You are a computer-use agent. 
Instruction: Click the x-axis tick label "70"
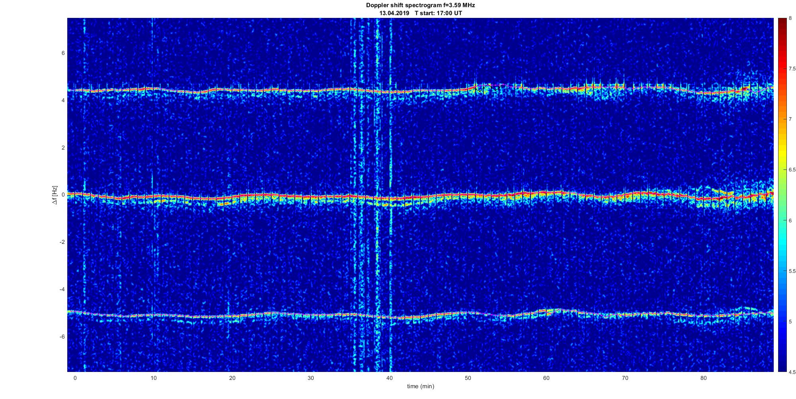point(625,378)
